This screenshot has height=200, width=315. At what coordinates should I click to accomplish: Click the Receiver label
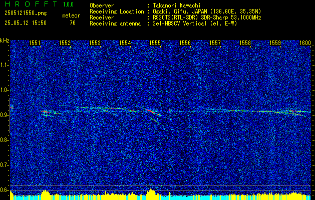coord(102,17)
